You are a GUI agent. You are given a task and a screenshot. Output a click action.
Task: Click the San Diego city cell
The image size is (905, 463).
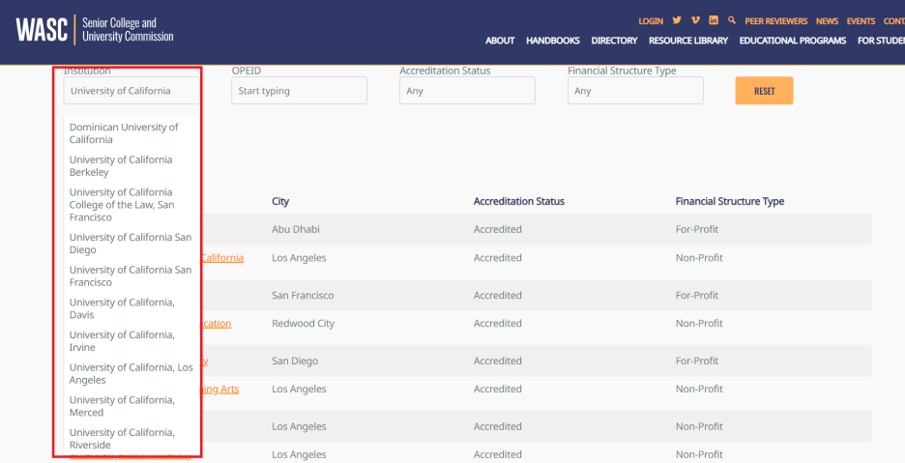pyautogui.click(x=294, y=361)
